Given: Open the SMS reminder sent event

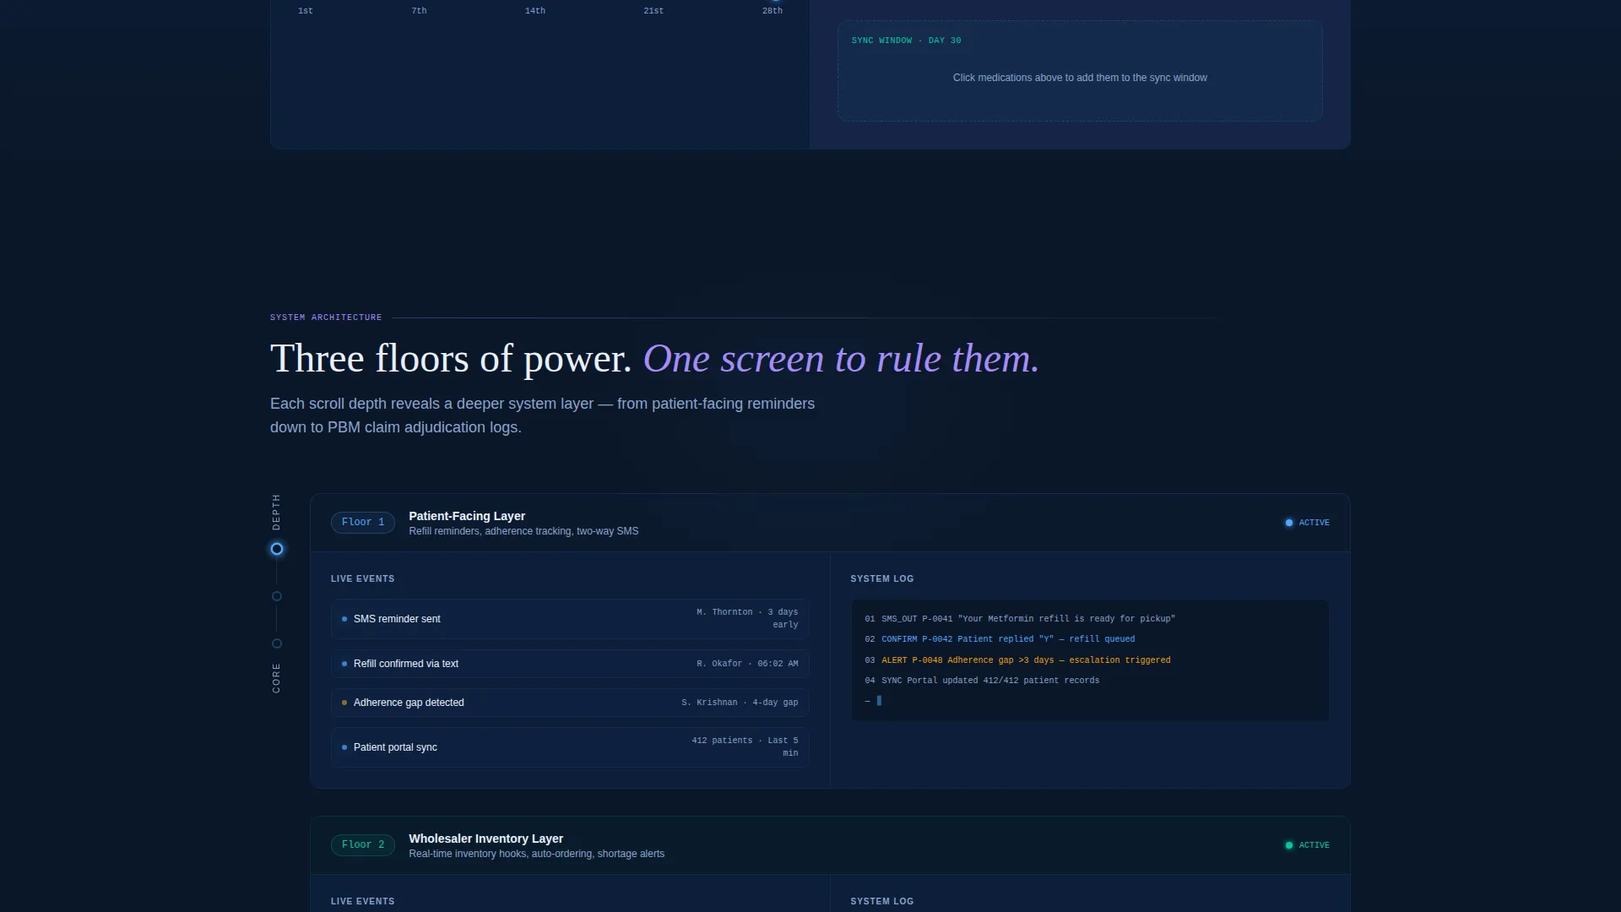Looking at the screenshot, I should (570, 619).
